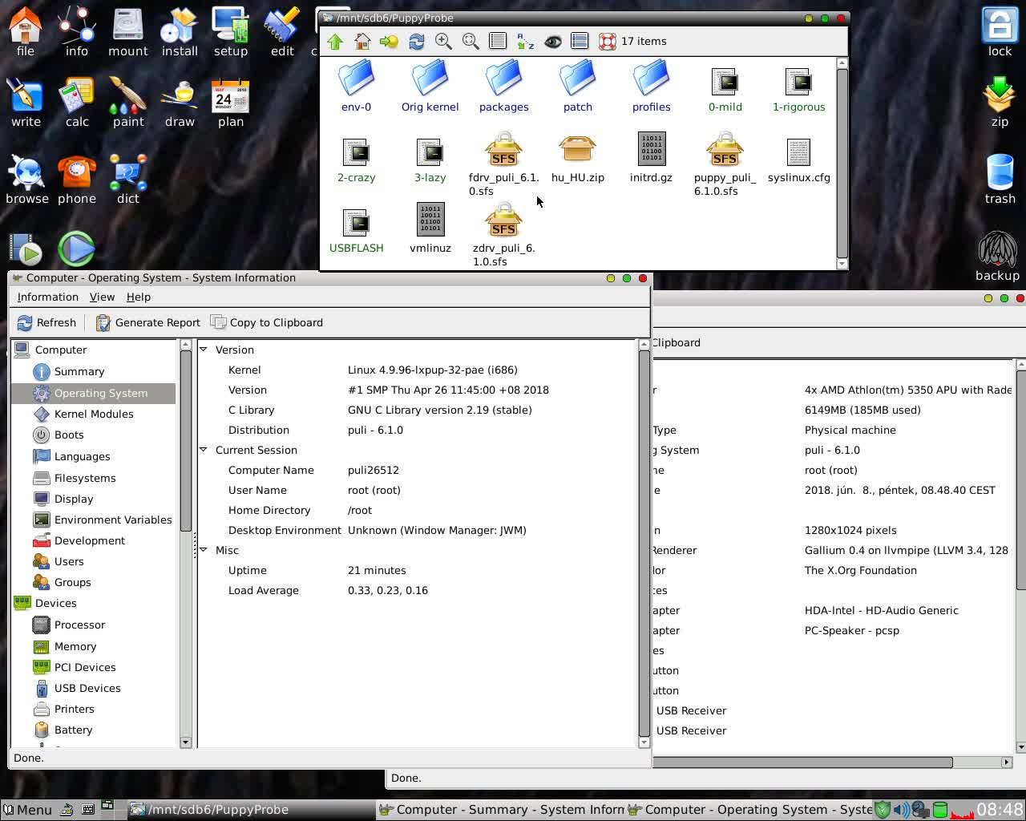This screenshot has height=821, width=1026.
Task: Click the select-all list icon in toolbar
Action: coord(580,42)
